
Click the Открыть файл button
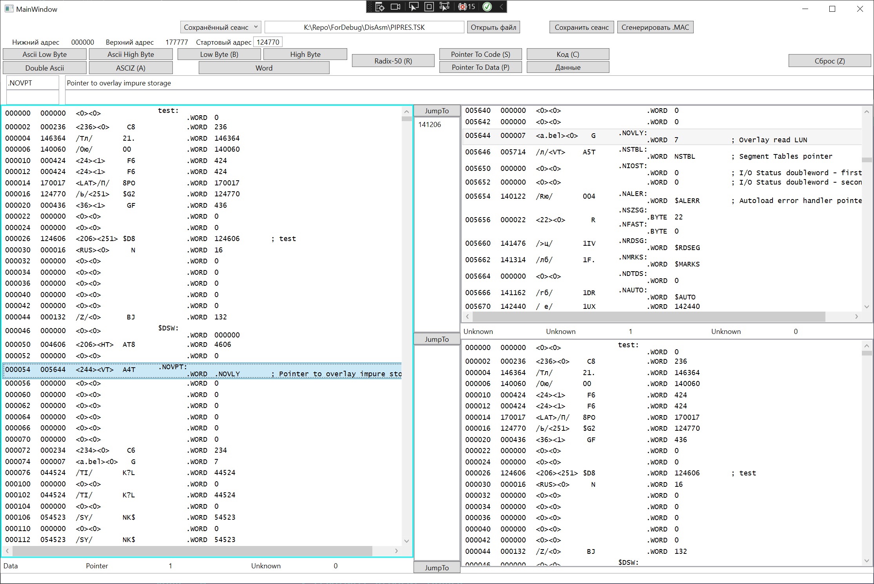(493, 27)
